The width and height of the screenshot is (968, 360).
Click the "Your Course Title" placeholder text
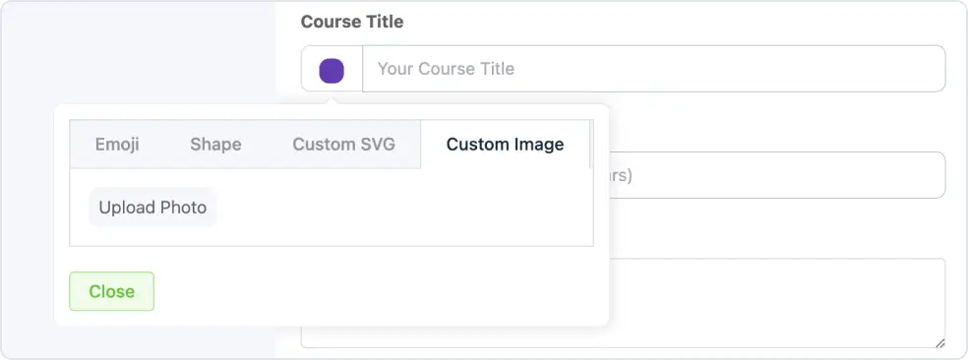point(446,69)
